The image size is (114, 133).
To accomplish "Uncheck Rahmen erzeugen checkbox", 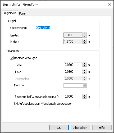I will 12,58.
